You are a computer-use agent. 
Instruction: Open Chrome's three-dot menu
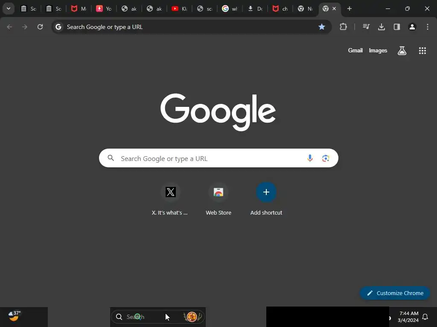(428, 27)
